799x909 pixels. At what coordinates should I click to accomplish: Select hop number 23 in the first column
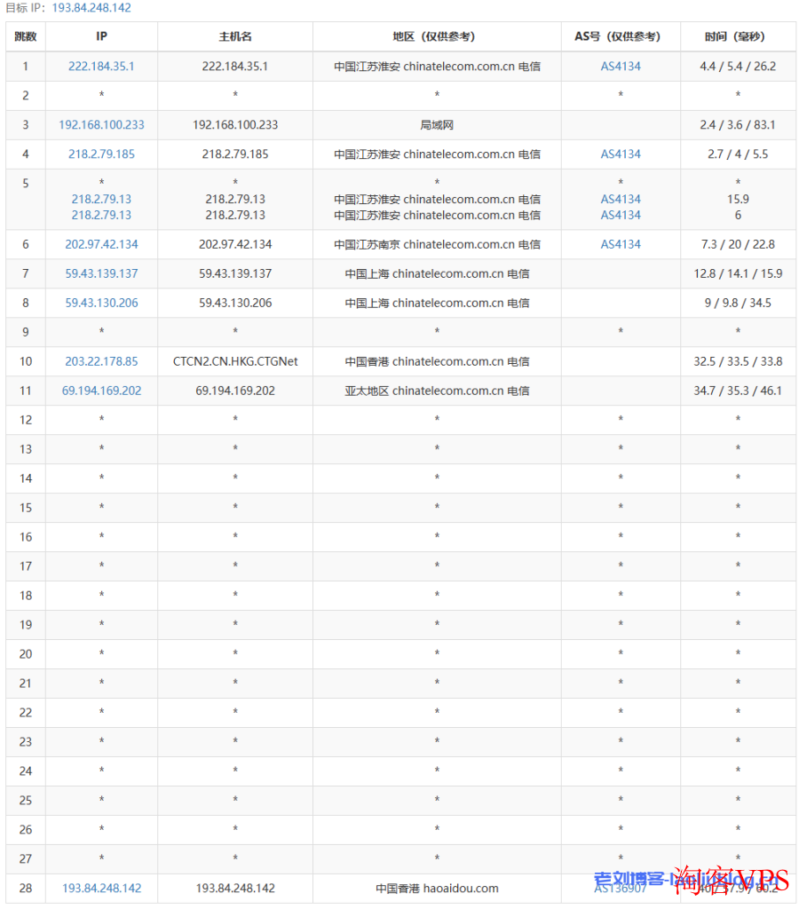(26, 741)
